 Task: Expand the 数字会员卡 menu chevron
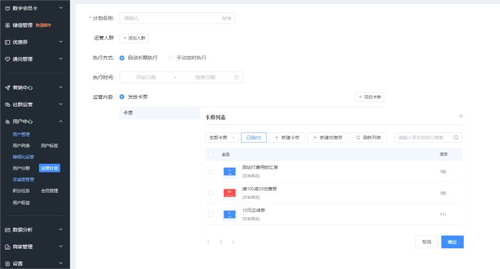60,8
